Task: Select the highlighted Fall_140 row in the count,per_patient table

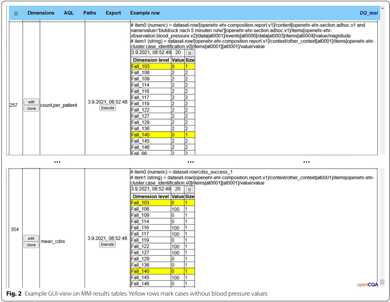Action: [x=163, y=135]
